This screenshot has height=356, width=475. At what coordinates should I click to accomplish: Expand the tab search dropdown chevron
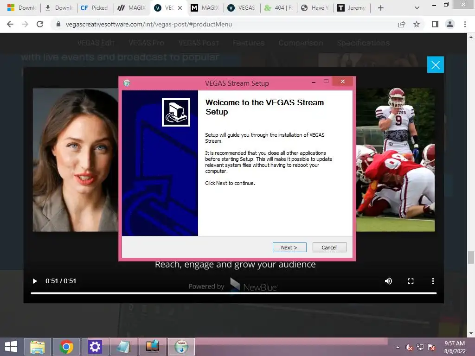(x=417, y=8)
